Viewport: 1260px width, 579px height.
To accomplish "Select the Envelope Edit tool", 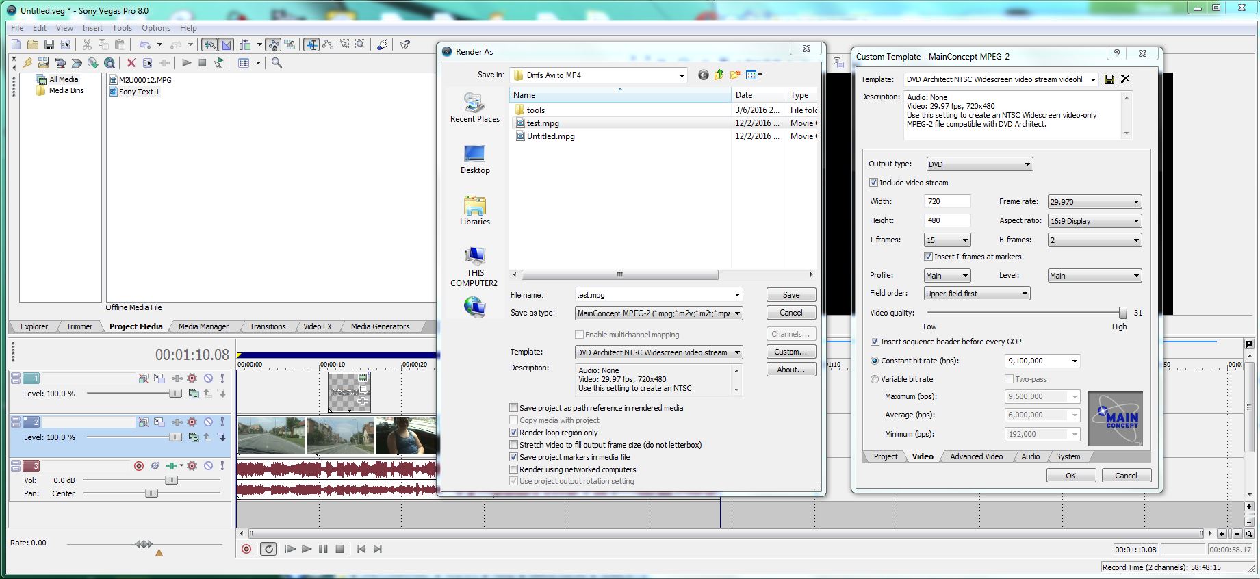I will (328, 44).
